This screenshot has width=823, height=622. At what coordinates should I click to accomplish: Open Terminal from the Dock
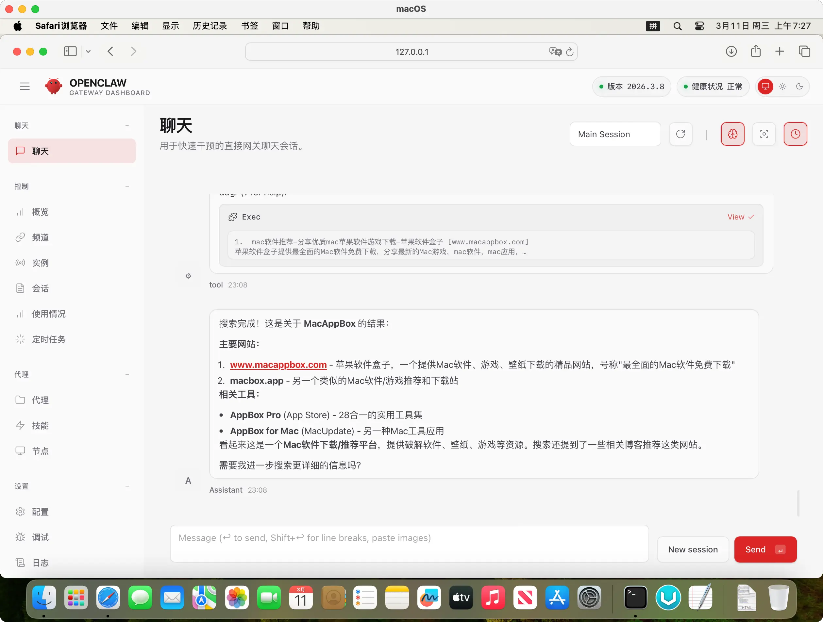pyautogui.click(x=635, y=598)
